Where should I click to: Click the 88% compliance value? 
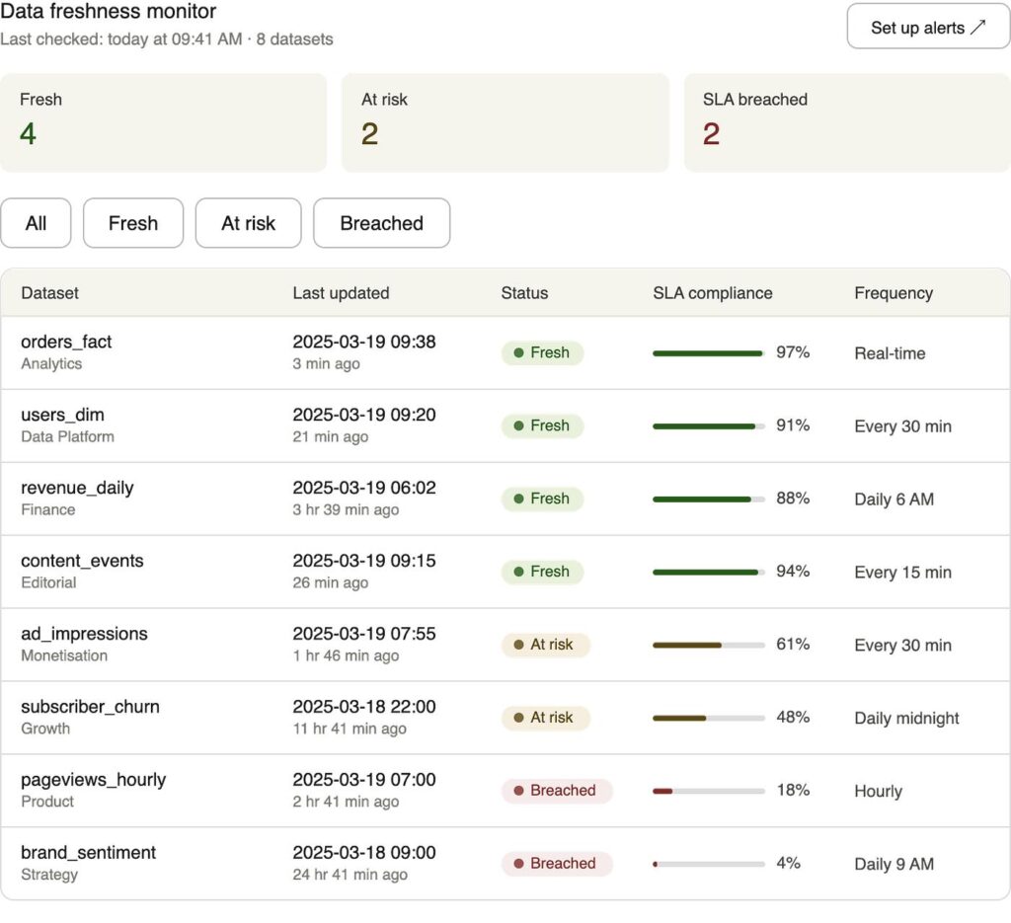click(793, 498)
